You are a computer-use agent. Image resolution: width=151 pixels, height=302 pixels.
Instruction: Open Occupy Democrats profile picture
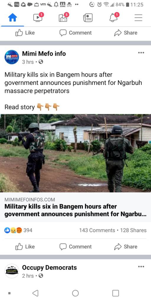point(12,271)
